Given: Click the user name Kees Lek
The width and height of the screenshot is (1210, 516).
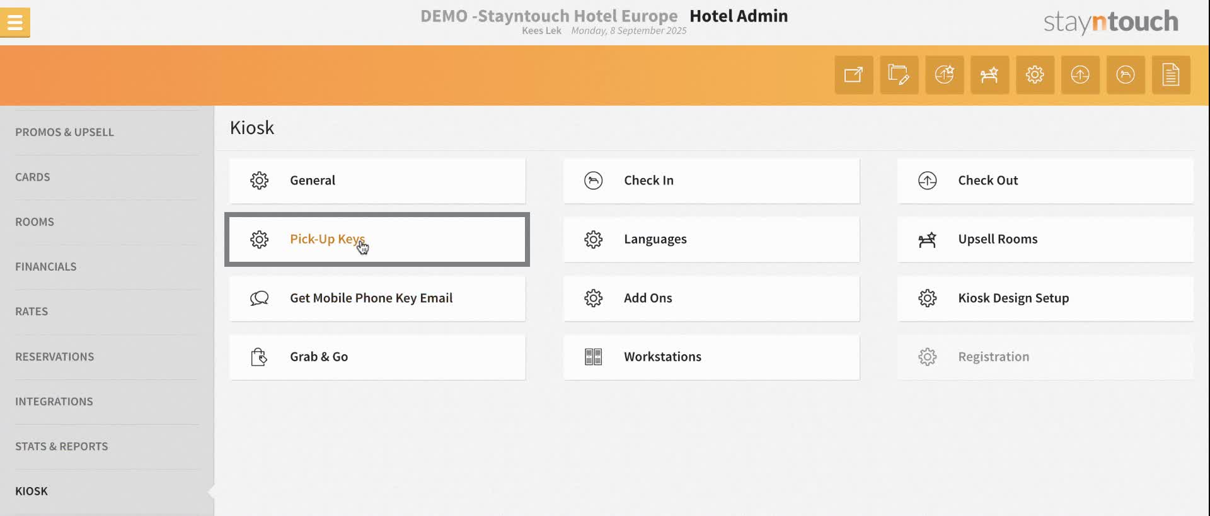Looking at the screenshot, I should (x=541, y=31).
